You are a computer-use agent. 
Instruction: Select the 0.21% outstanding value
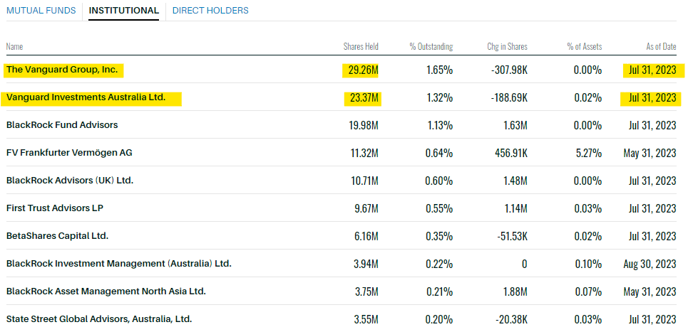coord(439,292)
